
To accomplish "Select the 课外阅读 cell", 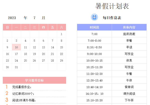I will [129, 94].
